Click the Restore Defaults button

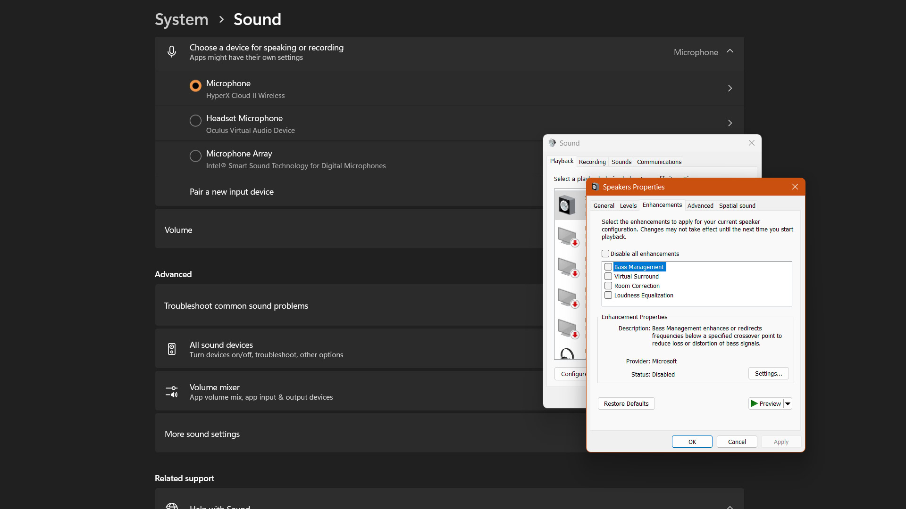tap(626, 403)
